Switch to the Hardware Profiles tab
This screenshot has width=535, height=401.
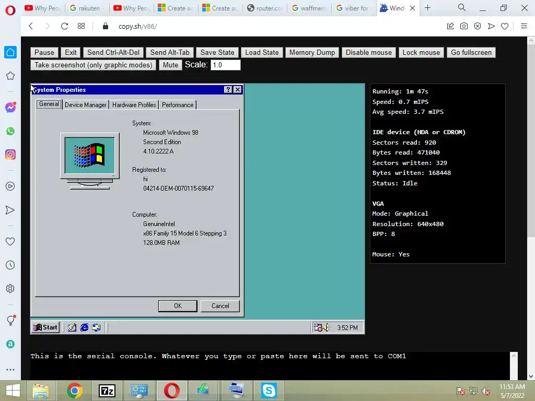coord(134,104)
